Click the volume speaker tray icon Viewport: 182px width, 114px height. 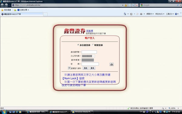tap(170, 112)
